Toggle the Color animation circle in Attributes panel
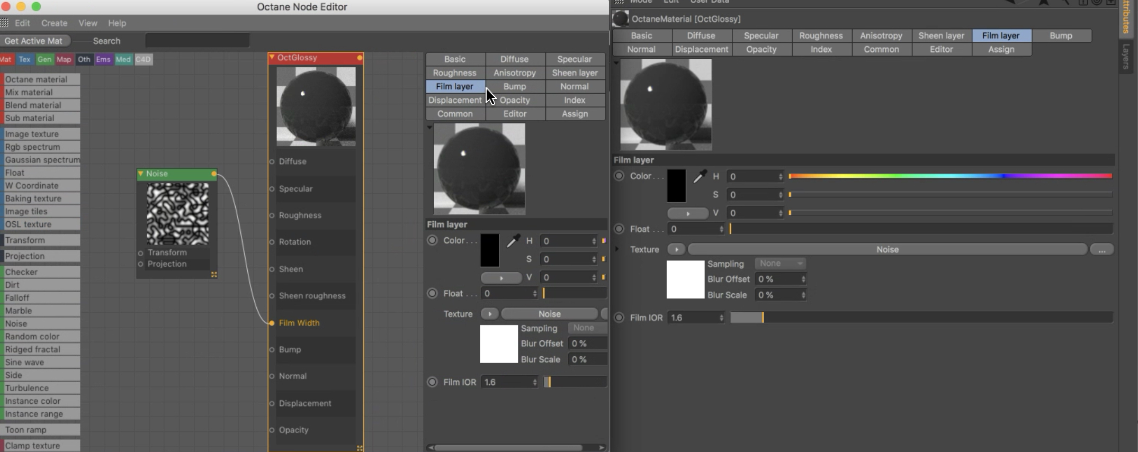 (619, 176)
